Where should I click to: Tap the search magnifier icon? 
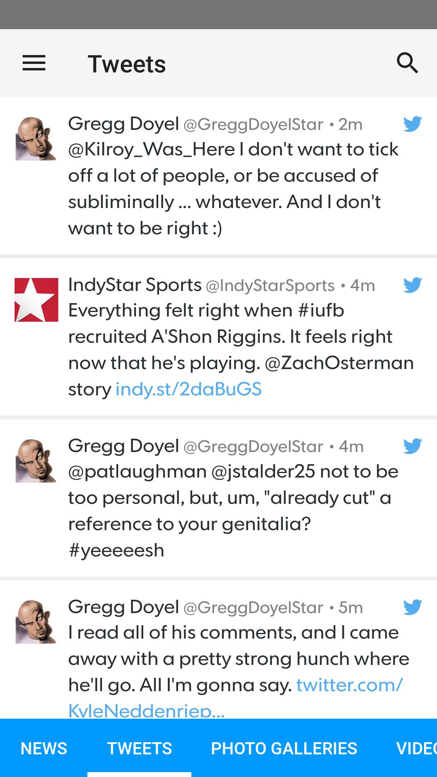(x=407, y=63)
